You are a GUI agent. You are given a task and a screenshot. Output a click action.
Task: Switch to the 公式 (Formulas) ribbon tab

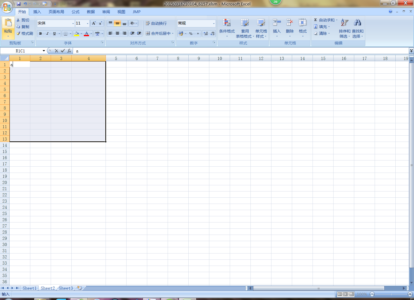coord(76,12)
